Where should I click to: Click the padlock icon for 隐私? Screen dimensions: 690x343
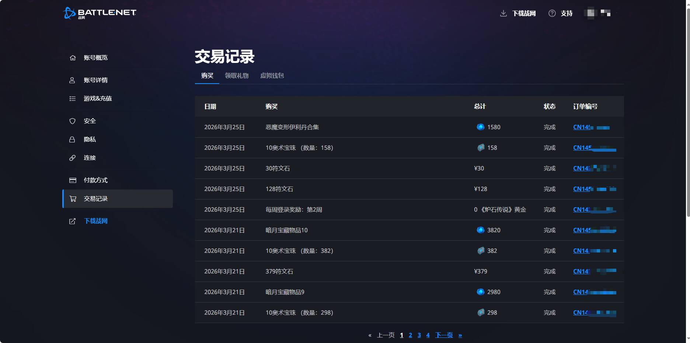tap(72, 139)
